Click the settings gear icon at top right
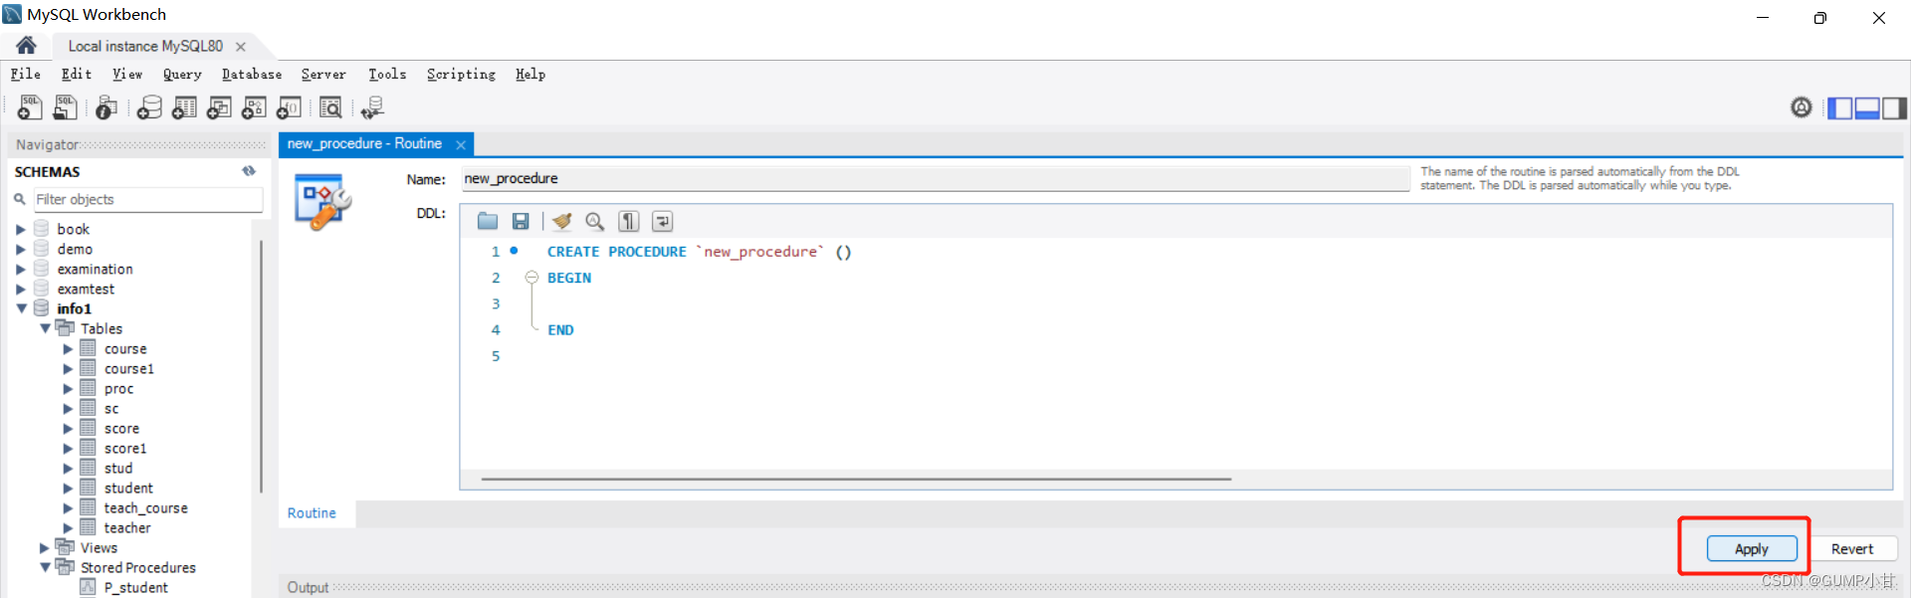 coord(1802,107)
